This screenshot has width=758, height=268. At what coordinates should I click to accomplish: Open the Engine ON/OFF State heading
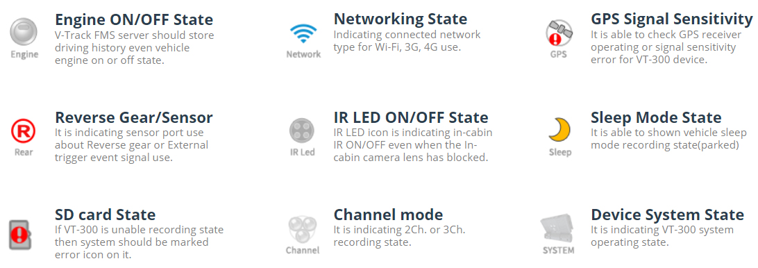click(x=134, y=20)
